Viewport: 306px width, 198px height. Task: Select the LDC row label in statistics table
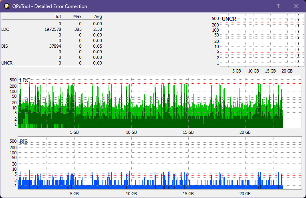(5, 29)
